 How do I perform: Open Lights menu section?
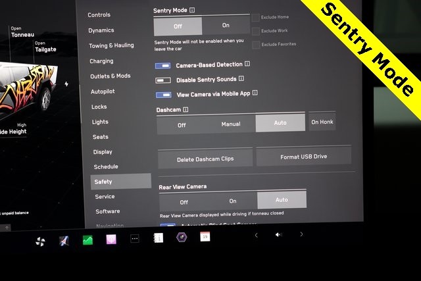100,122
